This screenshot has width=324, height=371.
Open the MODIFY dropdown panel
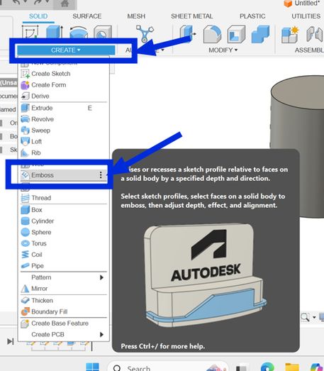(223, 50)
